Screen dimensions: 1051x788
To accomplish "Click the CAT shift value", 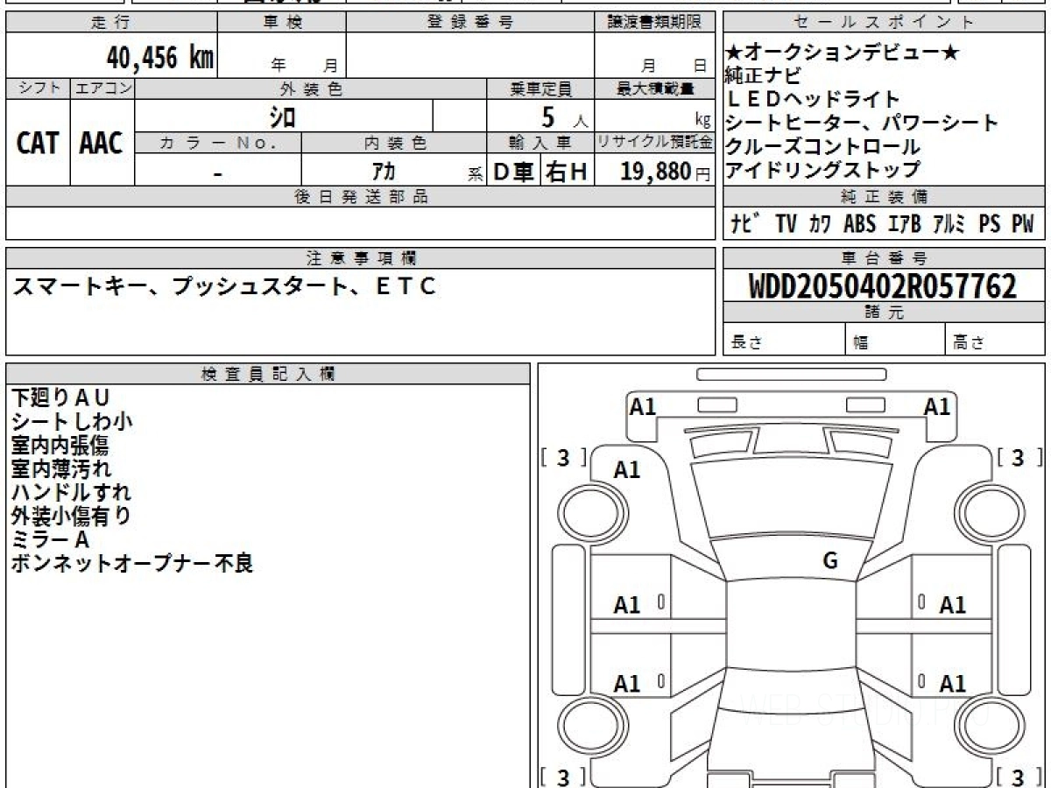I will click(38, 144).
